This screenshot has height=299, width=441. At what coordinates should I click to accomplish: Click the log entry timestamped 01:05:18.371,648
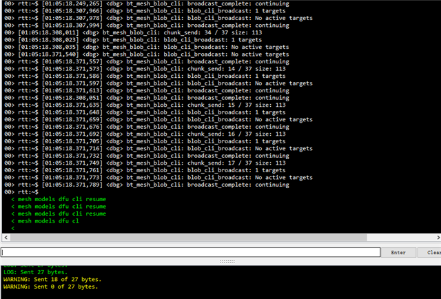[145, 112]
